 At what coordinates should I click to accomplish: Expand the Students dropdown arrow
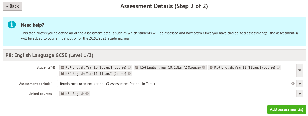[x=300, y=70]
